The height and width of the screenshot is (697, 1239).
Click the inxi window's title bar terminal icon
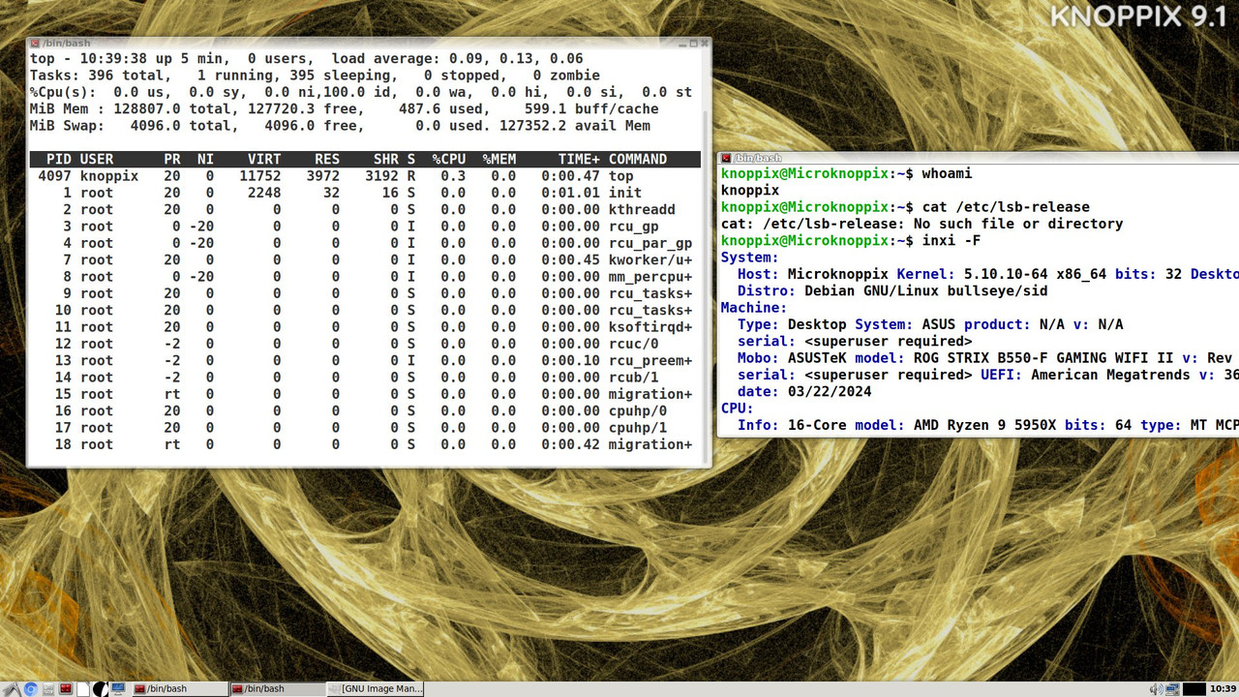click(726, 158)
